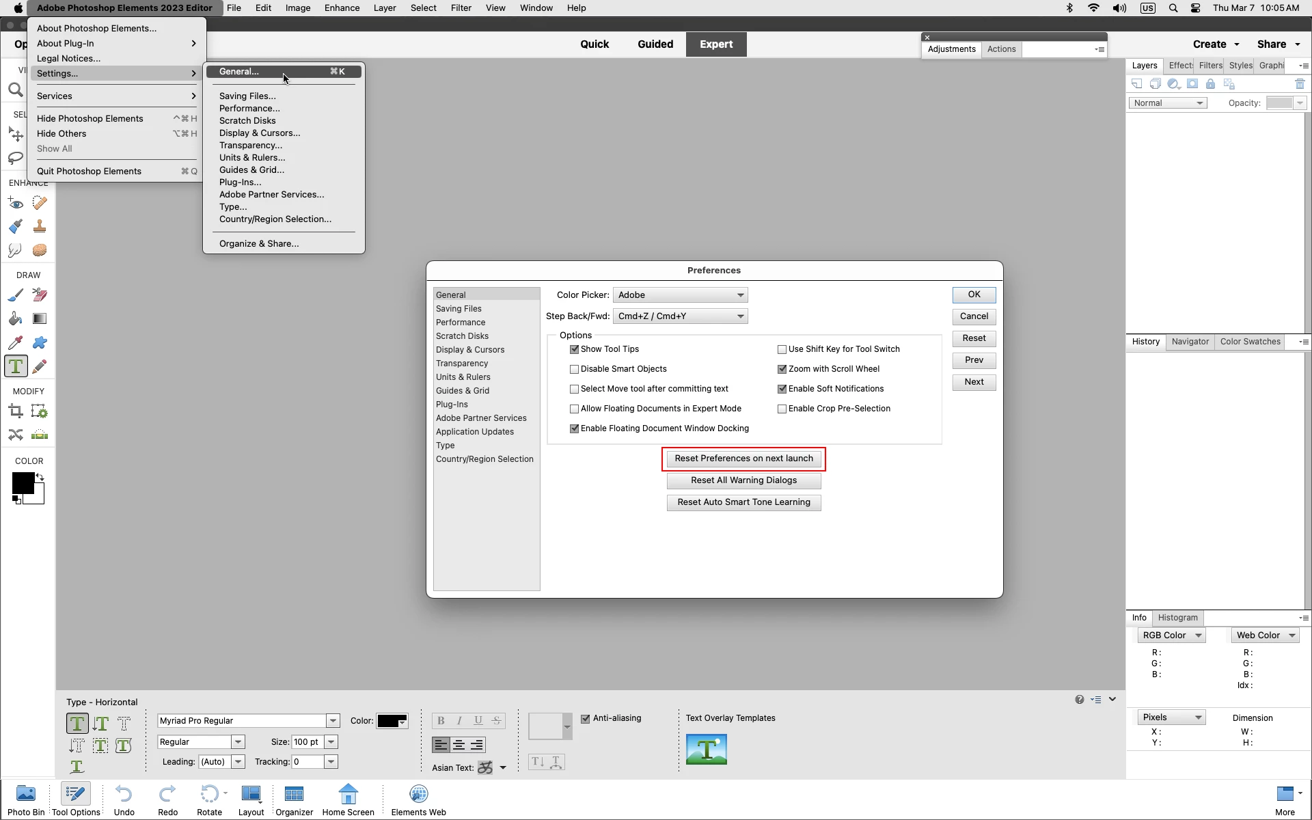Image resolution: width=1312 pixels, height=820 pixels.
Task: Select the Crop tool in Modify section
Action: pos(16,411)
